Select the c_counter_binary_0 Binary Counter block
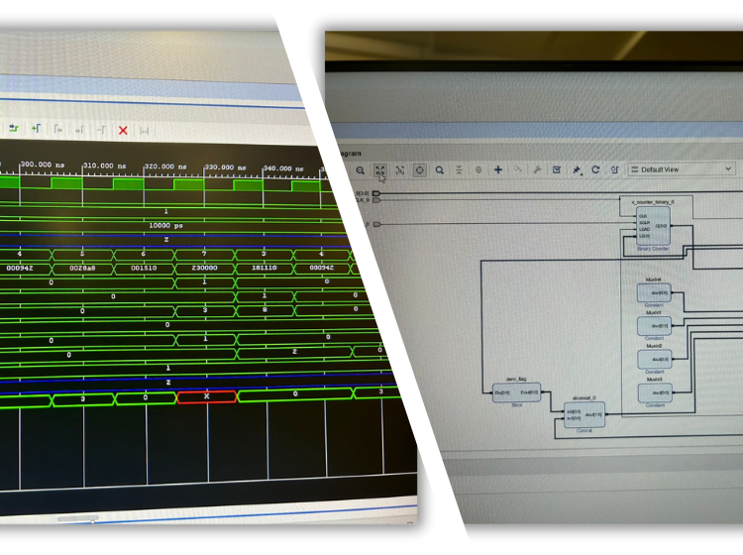The width and height of the screenshot is (743, 555). (653, 226)
